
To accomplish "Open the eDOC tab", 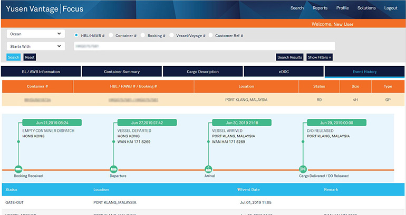I will point(284,71).
